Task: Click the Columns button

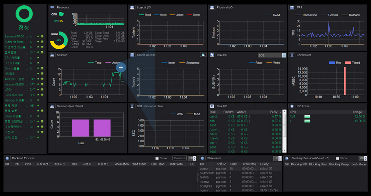Action: point(179,158)
